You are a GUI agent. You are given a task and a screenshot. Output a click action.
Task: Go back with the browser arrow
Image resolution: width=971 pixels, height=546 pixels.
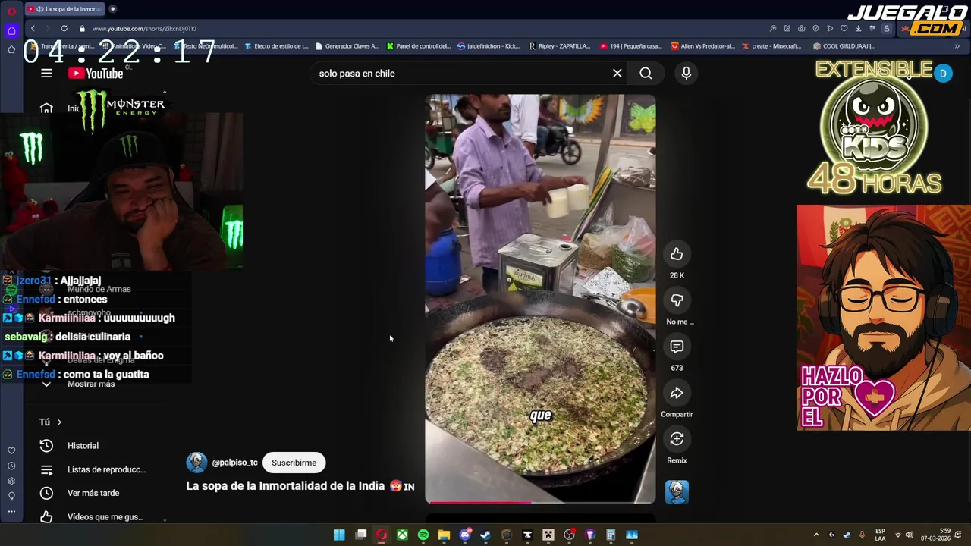tap(32, 29)
